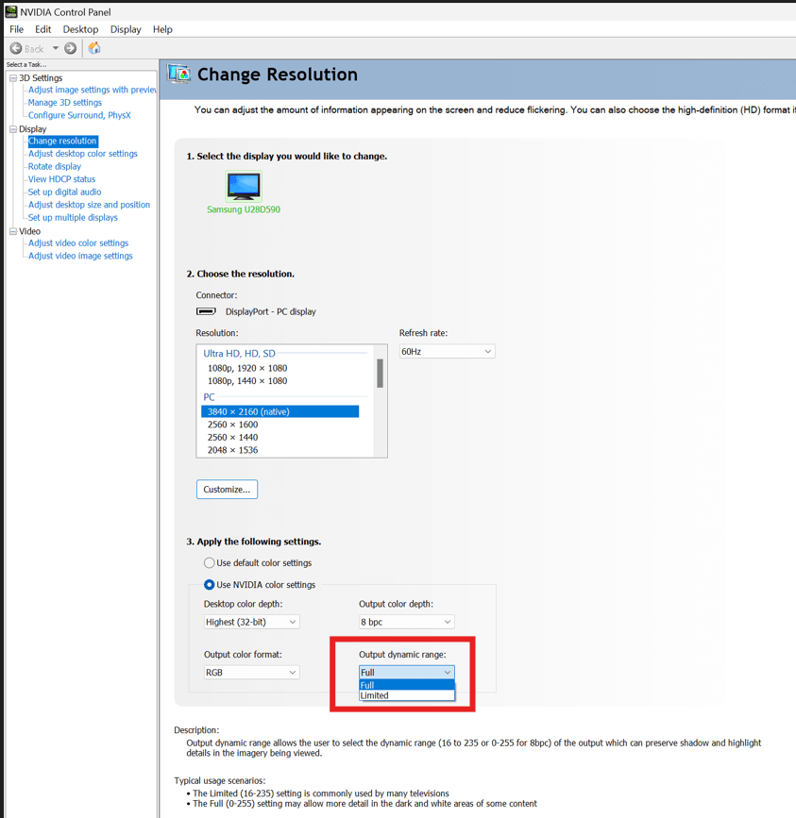Select Use default color settings radio

(210, 563)
